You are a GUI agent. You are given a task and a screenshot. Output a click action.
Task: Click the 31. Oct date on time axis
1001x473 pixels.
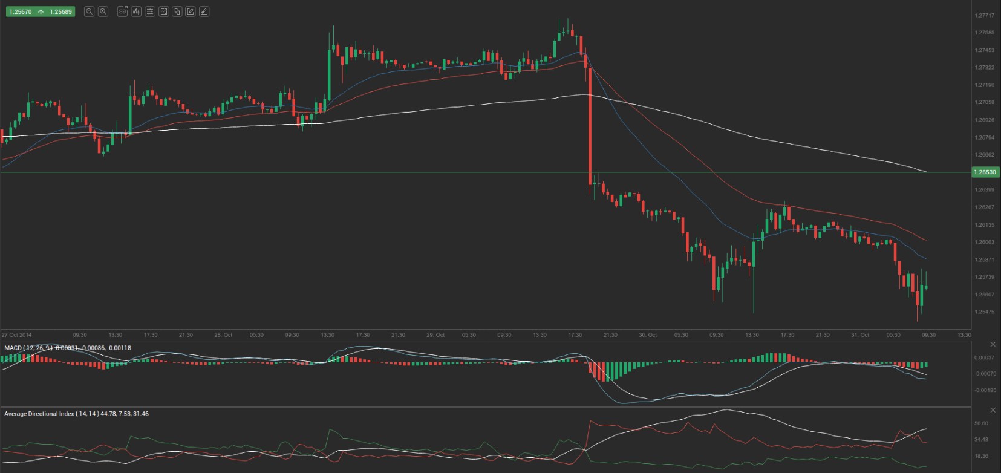(x=859, y=335)
